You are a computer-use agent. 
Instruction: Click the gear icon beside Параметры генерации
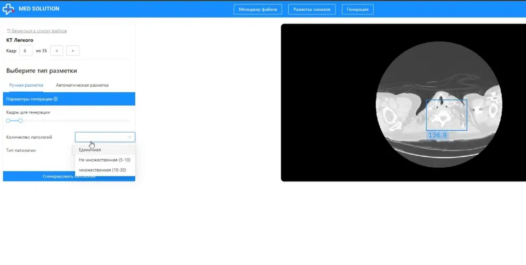tap(56, 99)
